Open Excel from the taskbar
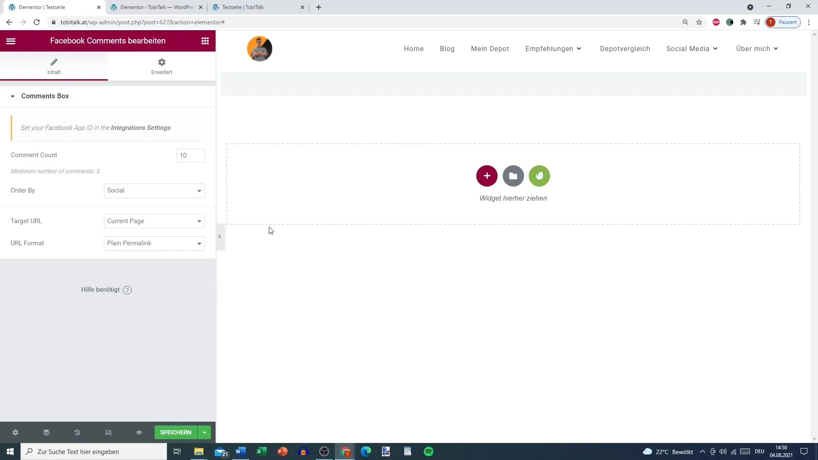Image resolution: width=818 pixels, height=460 pixels. point(262,451)
